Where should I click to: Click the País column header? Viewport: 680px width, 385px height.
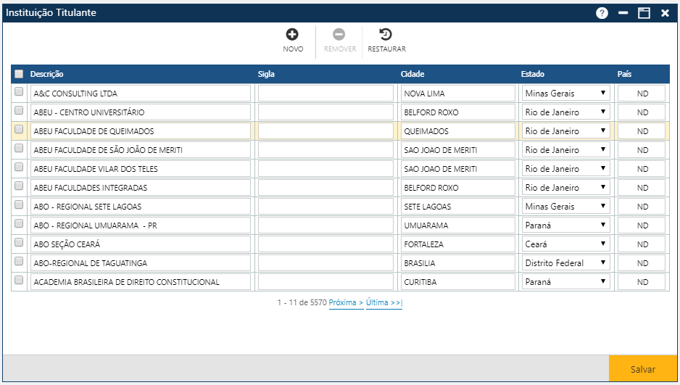[x=624, y=74]
